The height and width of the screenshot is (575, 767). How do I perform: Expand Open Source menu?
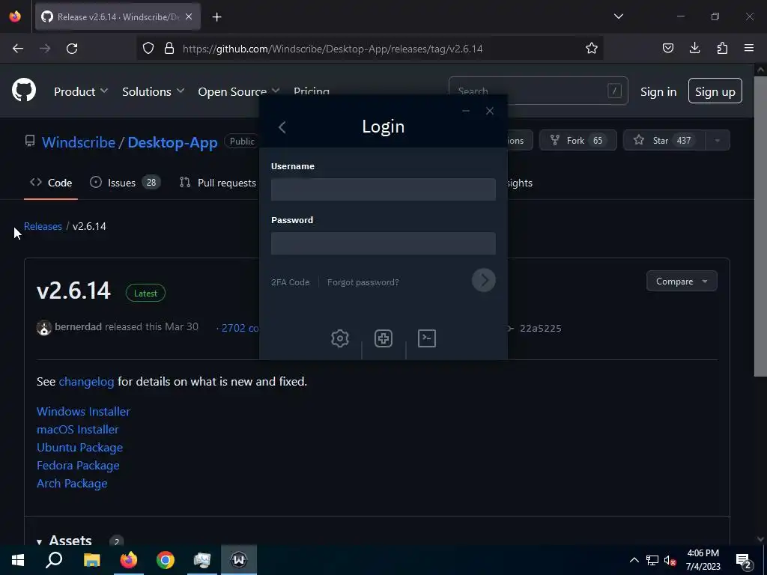(239, 91)
